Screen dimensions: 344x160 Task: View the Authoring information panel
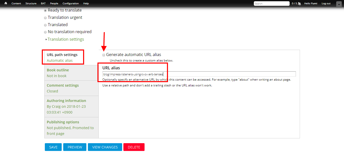(x=66, y=100)
